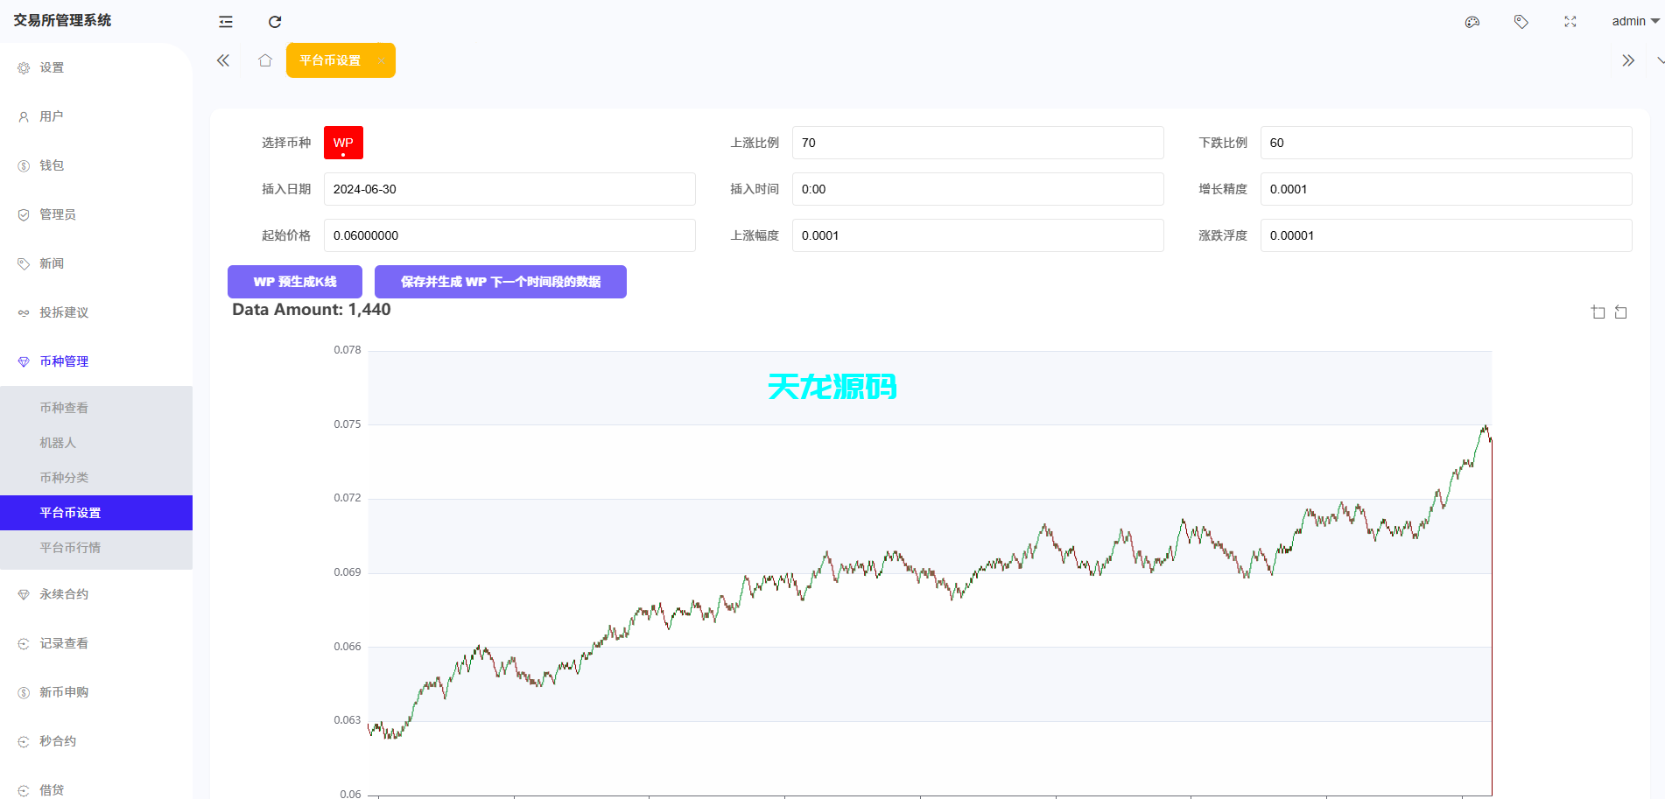This screenshot has height=799, width=1665.
Task: Open the 机器人 submenu item
Action: 96,443
